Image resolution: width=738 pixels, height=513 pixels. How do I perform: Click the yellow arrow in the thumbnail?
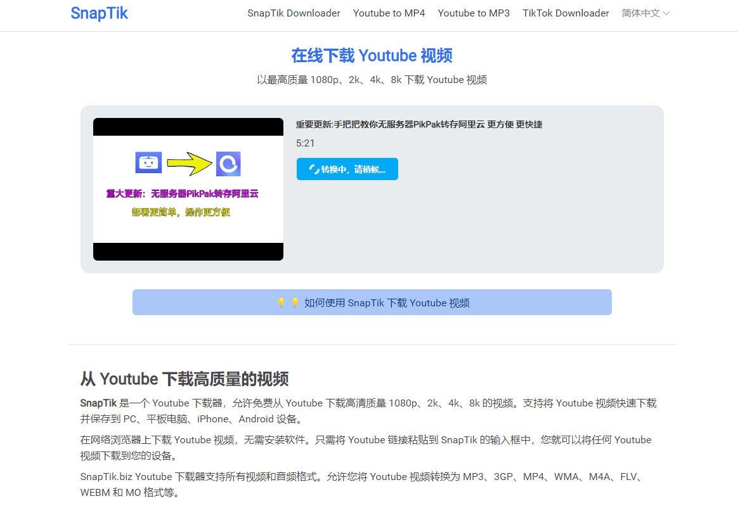pyautogui.click(x=188, y=164)
